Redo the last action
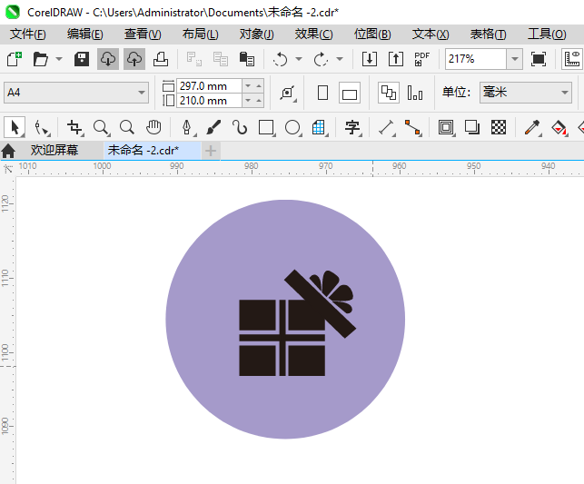 [321, 59]
